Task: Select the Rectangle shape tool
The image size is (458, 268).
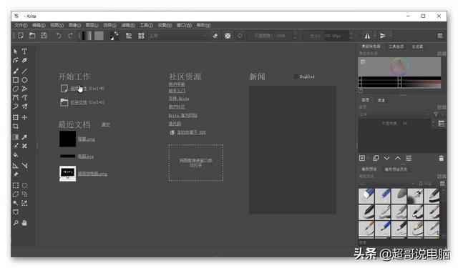Action: pyautogui.click(x=16, y=80)
